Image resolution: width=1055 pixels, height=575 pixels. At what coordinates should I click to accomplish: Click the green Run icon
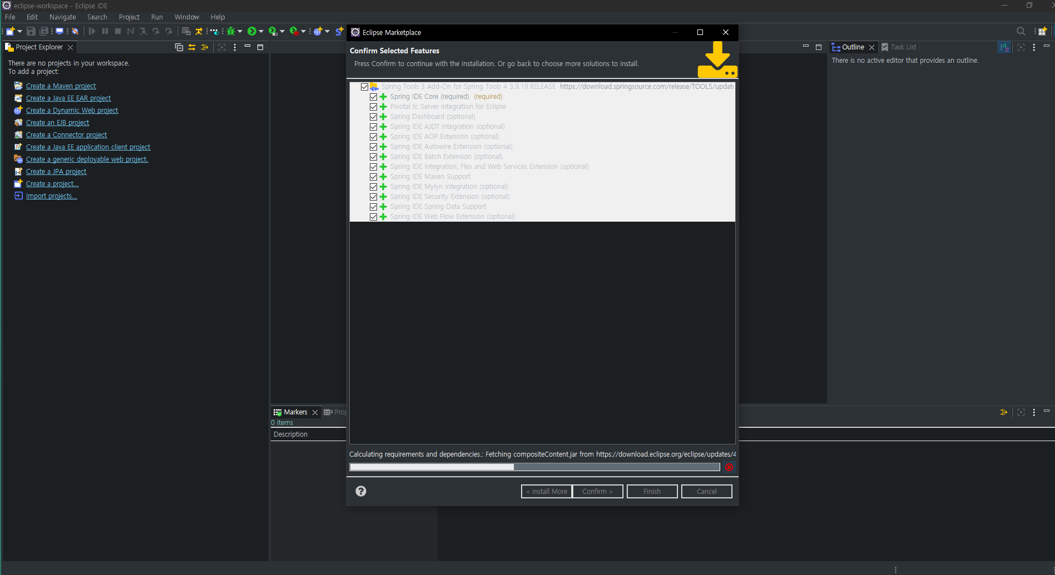point(252,32)
